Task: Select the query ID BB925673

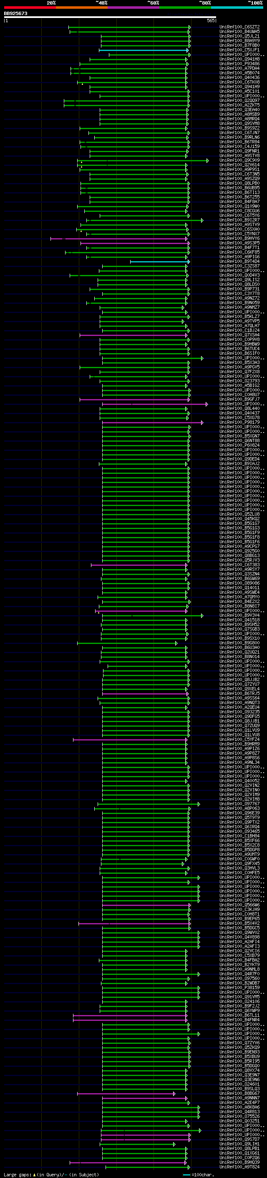Action: tap(15, 13)
